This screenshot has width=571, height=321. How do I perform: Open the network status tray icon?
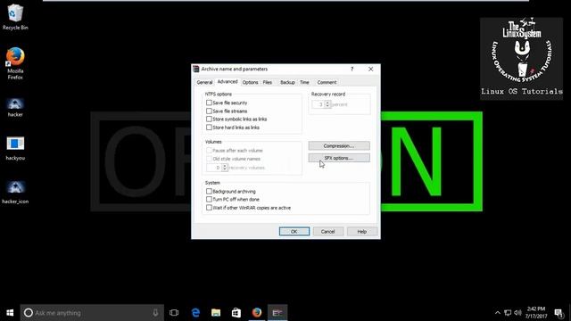click(x=508, y=313)
